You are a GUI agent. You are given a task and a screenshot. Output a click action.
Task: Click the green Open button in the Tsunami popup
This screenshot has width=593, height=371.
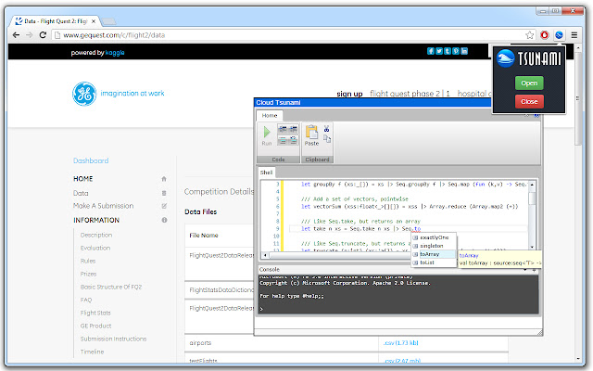tap(529, 83)
